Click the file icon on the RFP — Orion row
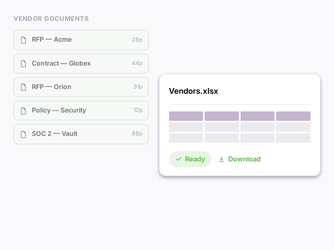 click(x=23, y=87)
